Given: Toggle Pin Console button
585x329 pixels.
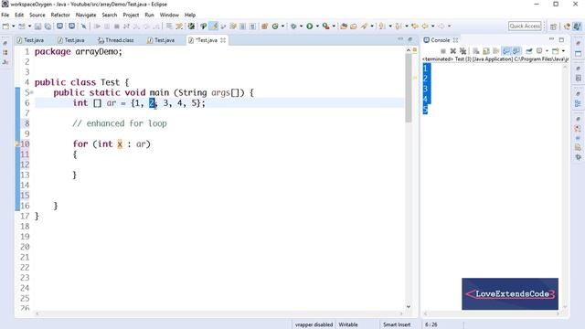Looking at the screenshot, I should [529, 51].
